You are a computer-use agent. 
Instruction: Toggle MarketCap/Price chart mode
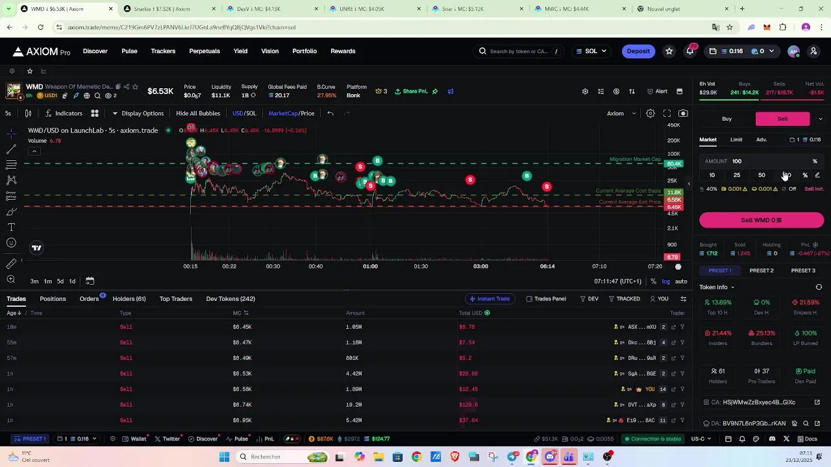291,114
